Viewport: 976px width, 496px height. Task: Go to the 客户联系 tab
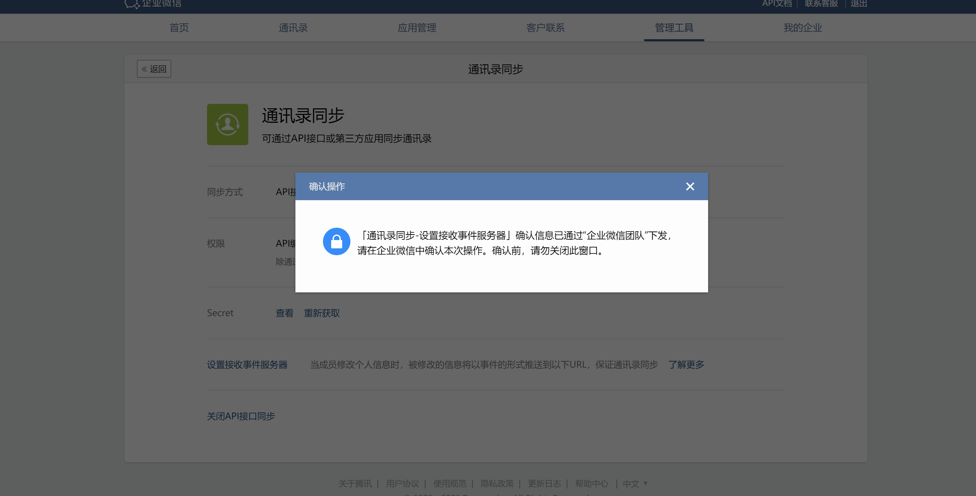click(x=545, y=28)
